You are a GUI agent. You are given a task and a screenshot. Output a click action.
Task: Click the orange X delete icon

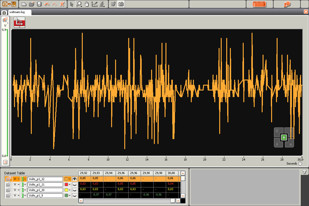(x=62, y=4)
